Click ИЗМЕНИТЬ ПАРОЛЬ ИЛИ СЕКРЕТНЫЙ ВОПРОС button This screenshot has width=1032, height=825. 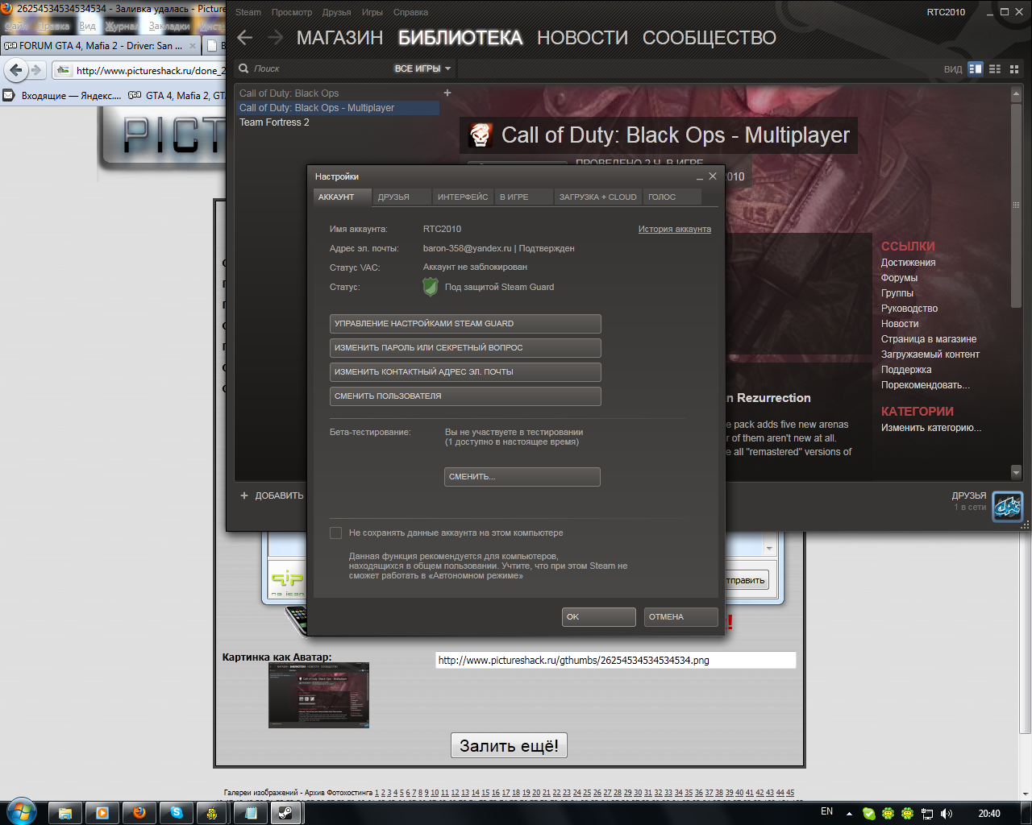465,348
